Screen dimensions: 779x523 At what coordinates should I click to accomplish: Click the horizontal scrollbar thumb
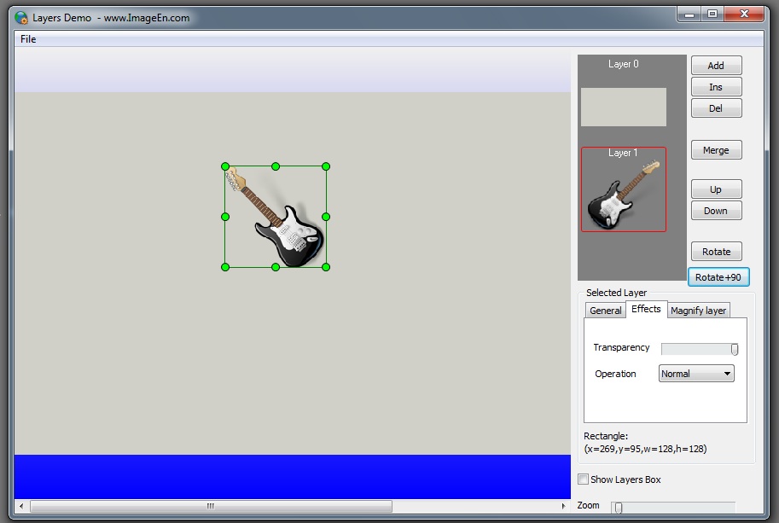coord(211,506)
